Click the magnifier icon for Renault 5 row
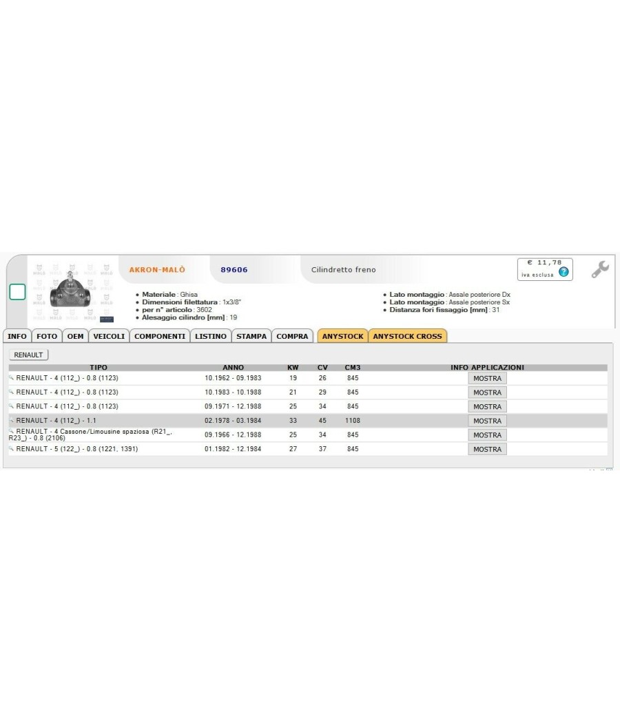The width and height of the screenshot is (620, 723). pos(12,449)
